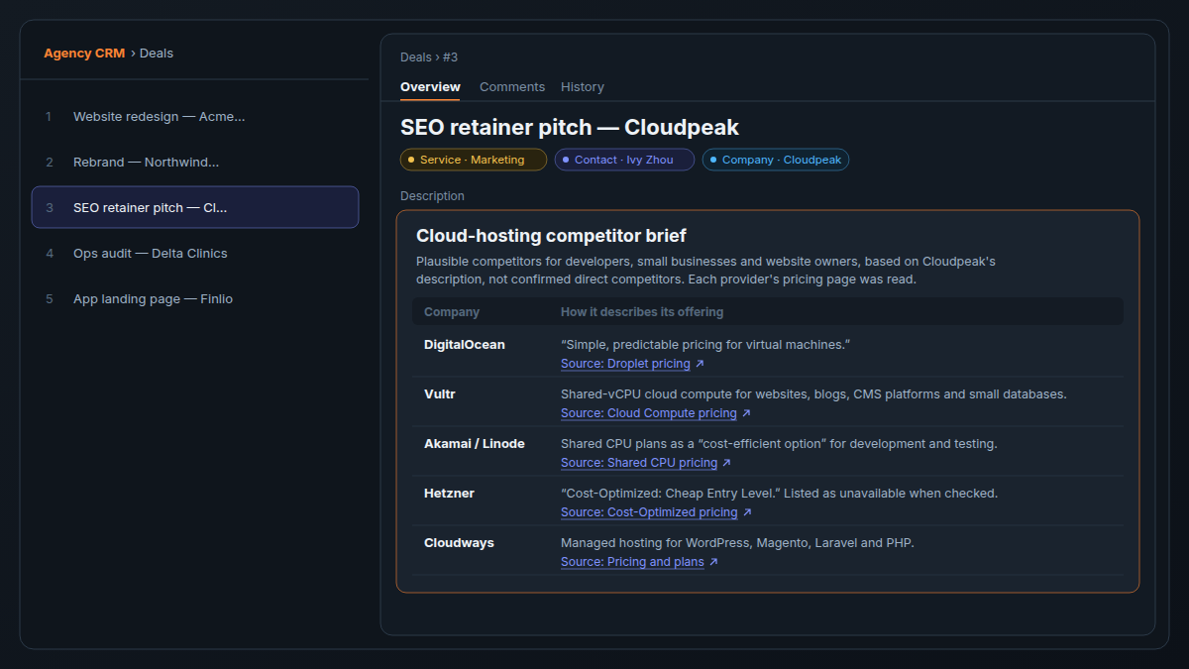Click external arrow icon after Cost-Optimized pricing
This screenshot has height=669, width=1189.
pyautogui.click(x=747, y=512)
